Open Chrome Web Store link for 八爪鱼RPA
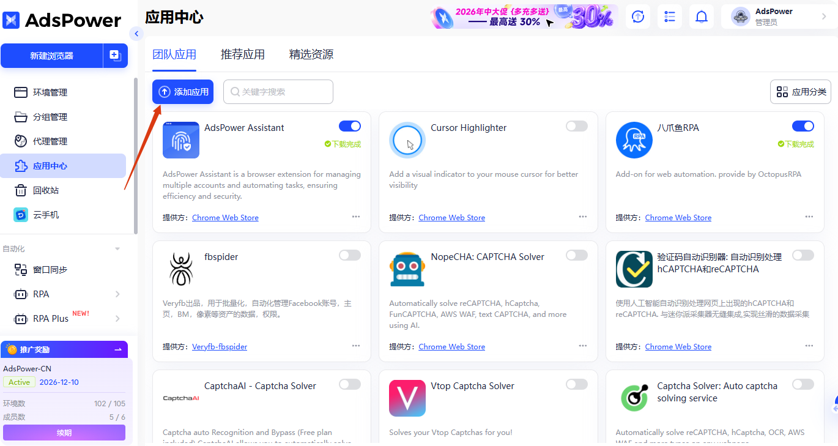The width and height of the screenshot is (838, 446). [x=678, y=218]
